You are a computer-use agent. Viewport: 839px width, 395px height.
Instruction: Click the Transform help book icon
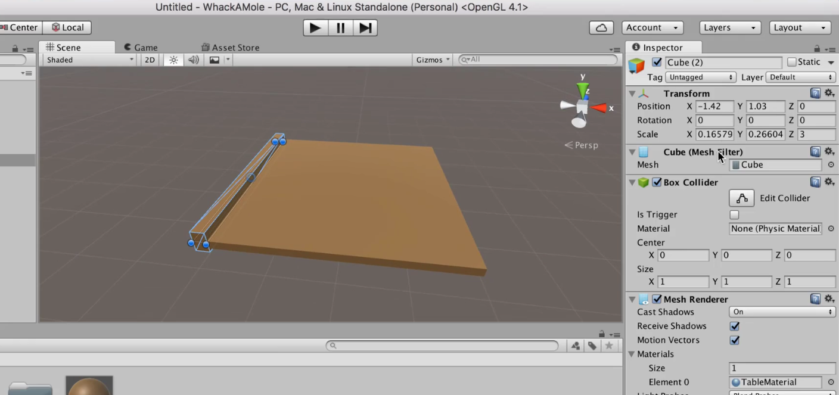click(815, 93)
